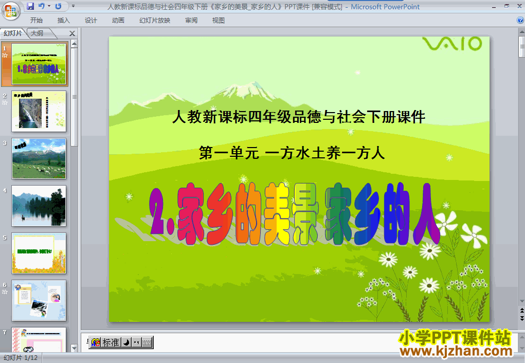Click animation star icon under slide 1
525x363 pixels.
point(5,56)
